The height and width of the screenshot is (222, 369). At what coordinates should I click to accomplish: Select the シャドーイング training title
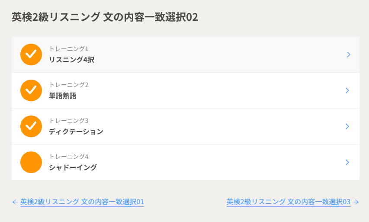pos(73,168)
